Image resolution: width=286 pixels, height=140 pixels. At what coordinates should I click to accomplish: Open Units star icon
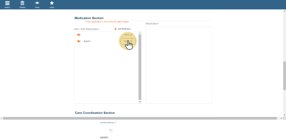tap(52, 3)
